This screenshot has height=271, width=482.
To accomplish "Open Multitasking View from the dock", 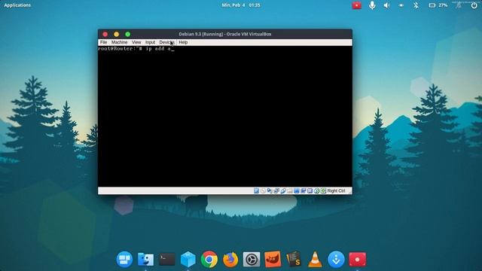I will point(124,259).
